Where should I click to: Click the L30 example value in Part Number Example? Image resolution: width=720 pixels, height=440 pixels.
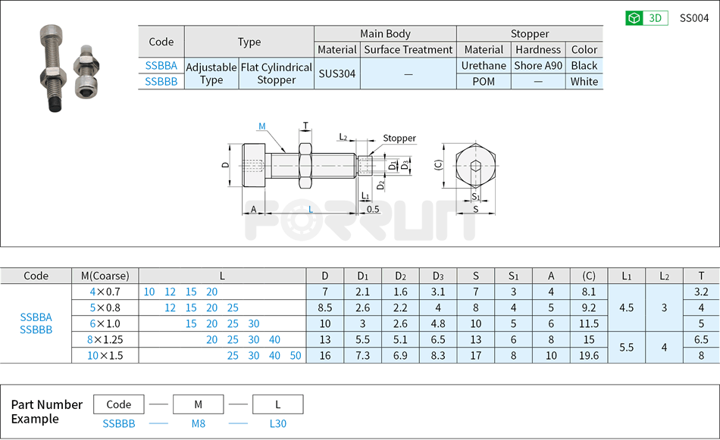coord(277,424)
